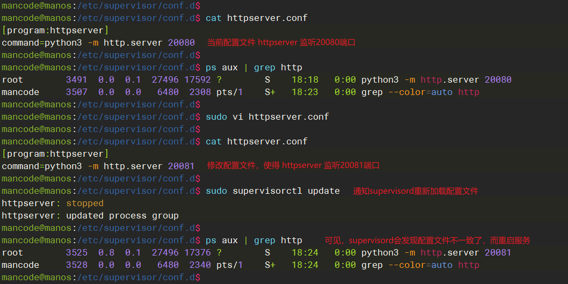
Task: Click the PID 3525 of restarted server
Action: tap(76, 252)
